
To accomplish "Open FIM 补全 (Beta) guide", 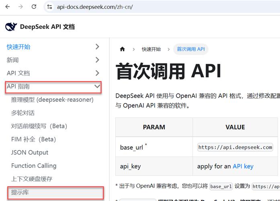I will tap(34, 139).
